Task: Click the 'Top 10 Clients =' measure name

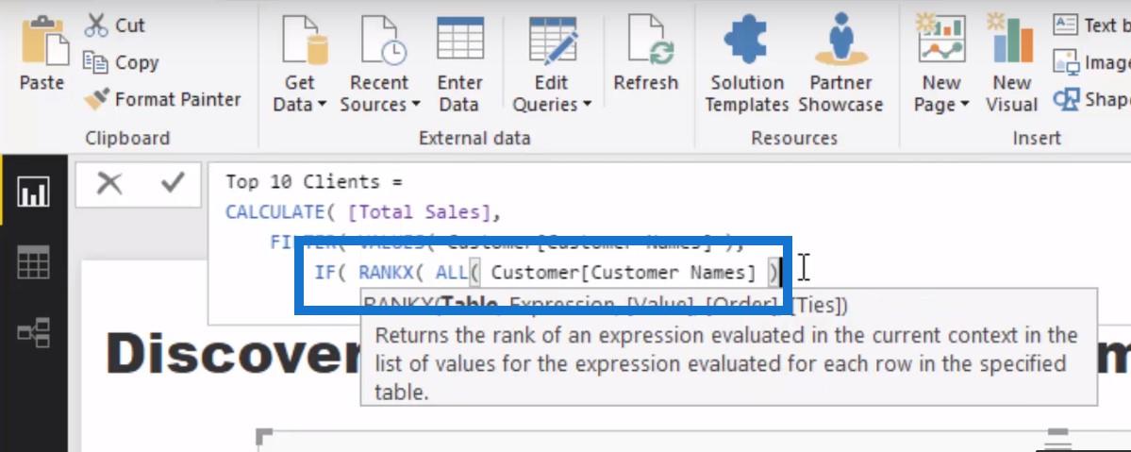Action: click(314, 182)
